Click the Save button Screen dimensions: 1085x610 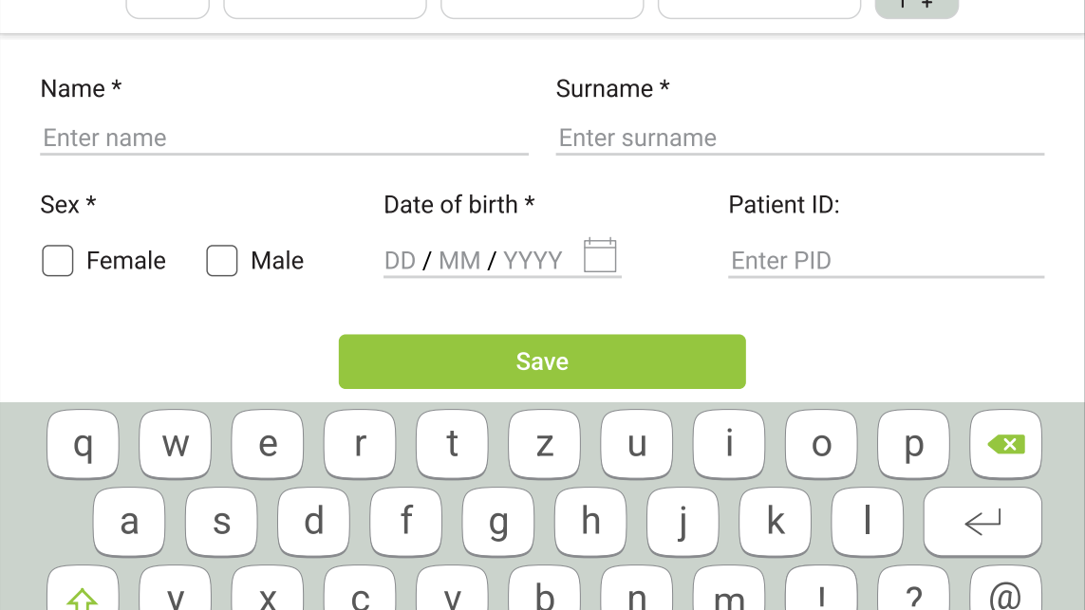click(x=542, y=361)
